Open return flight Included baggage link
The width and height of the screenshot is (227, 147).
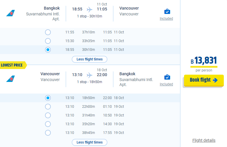pyautogui.click(x=166, y=84)
